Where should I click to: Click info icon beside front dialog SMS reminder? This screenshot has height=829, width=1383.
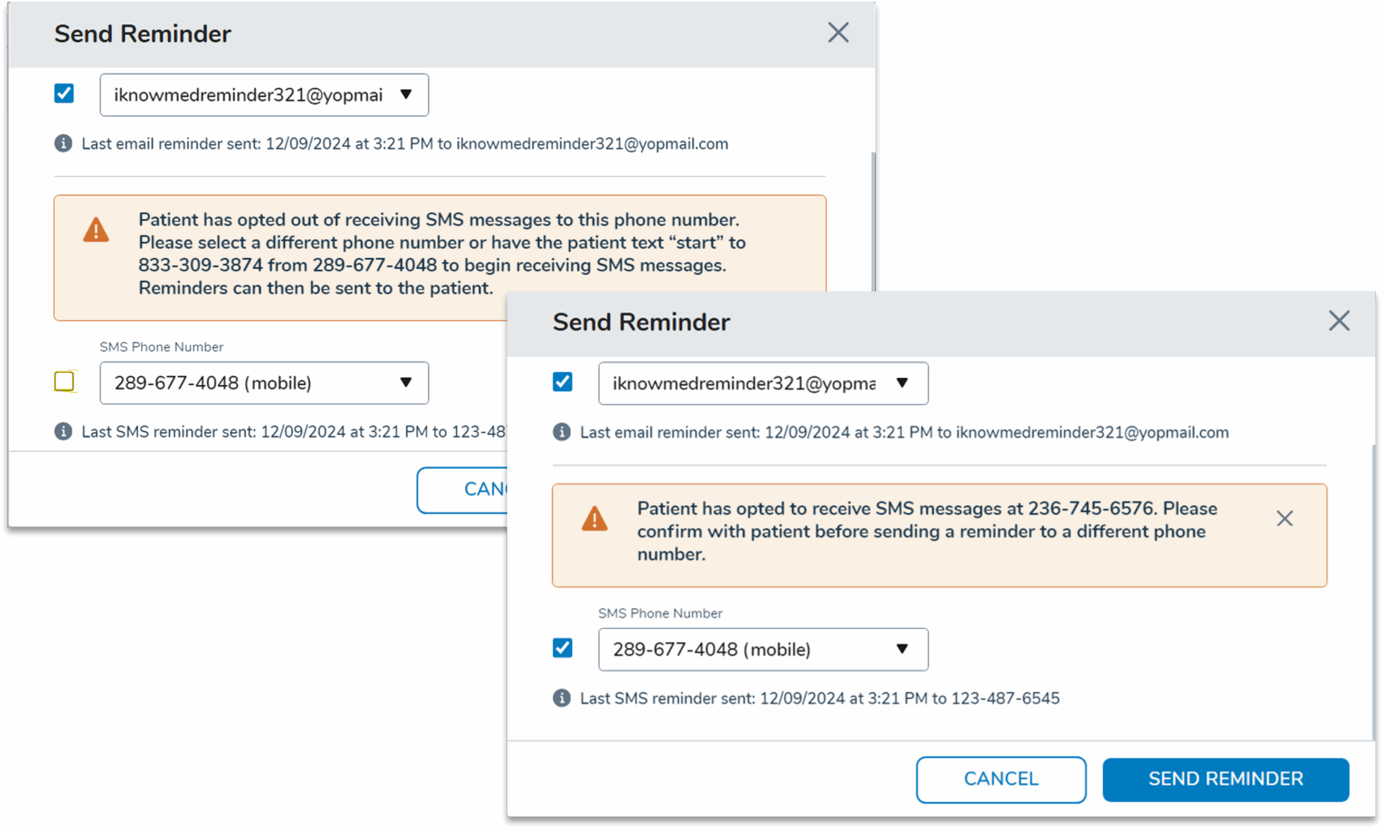coord(562,698)
